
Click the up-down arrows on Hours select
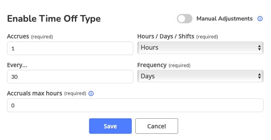click(x=259, y=48)
